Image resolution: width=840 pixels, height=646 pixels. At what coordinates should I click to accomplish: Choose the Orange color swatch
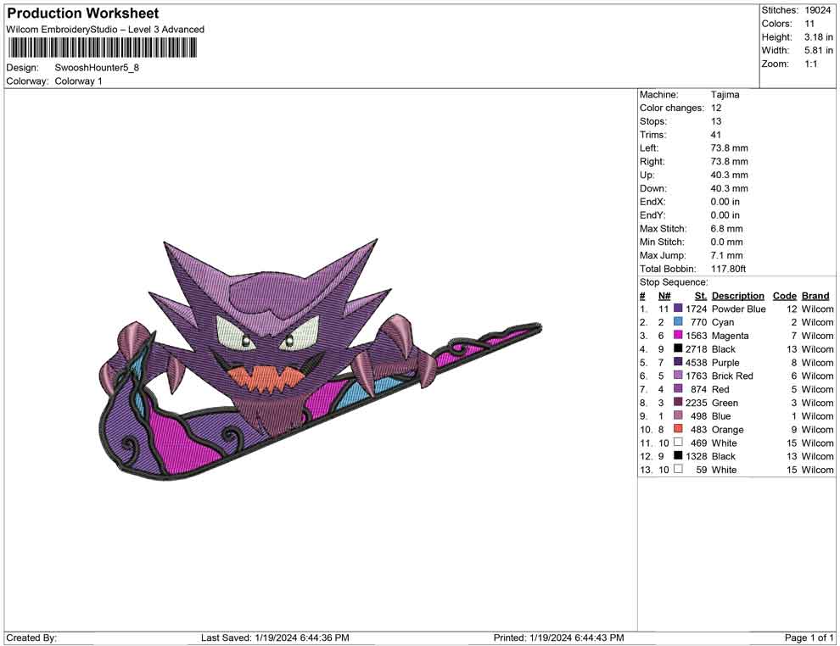pos(678,429)
